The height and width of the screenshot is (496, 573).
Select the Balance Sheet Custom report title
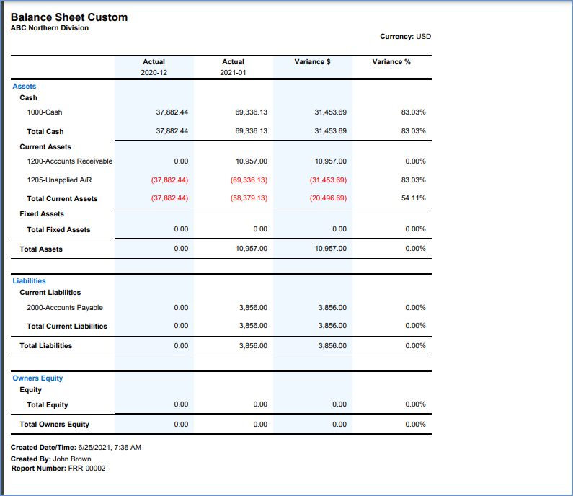[x=68, y=17]
